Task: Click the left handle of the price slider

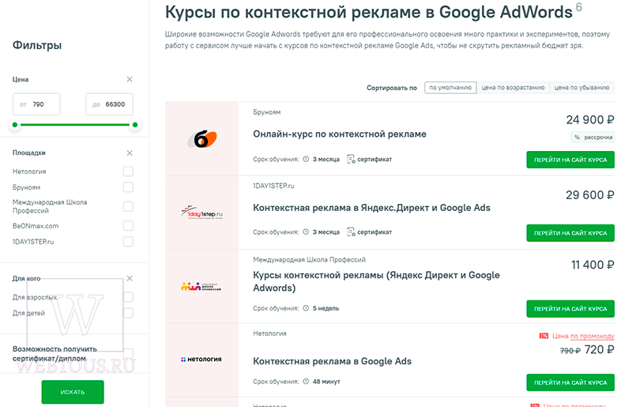Action: click(15, 125)
